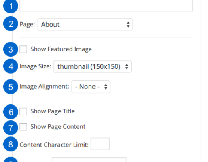Image resolution: width=208 pixels, height=162 pixels.
Task: Click the blue number 1 badge
Action: (11, 6)
